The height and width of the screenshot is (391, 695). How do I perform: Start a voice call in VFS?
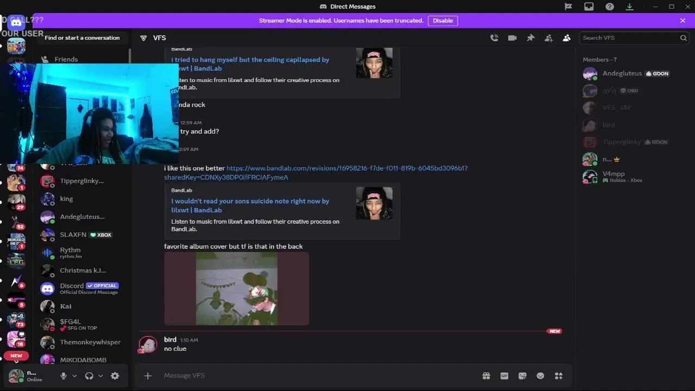[494, 38]
